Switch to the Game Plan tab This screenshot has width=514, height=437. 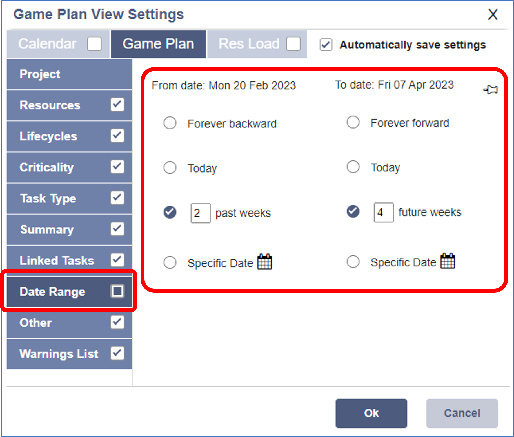158,44
